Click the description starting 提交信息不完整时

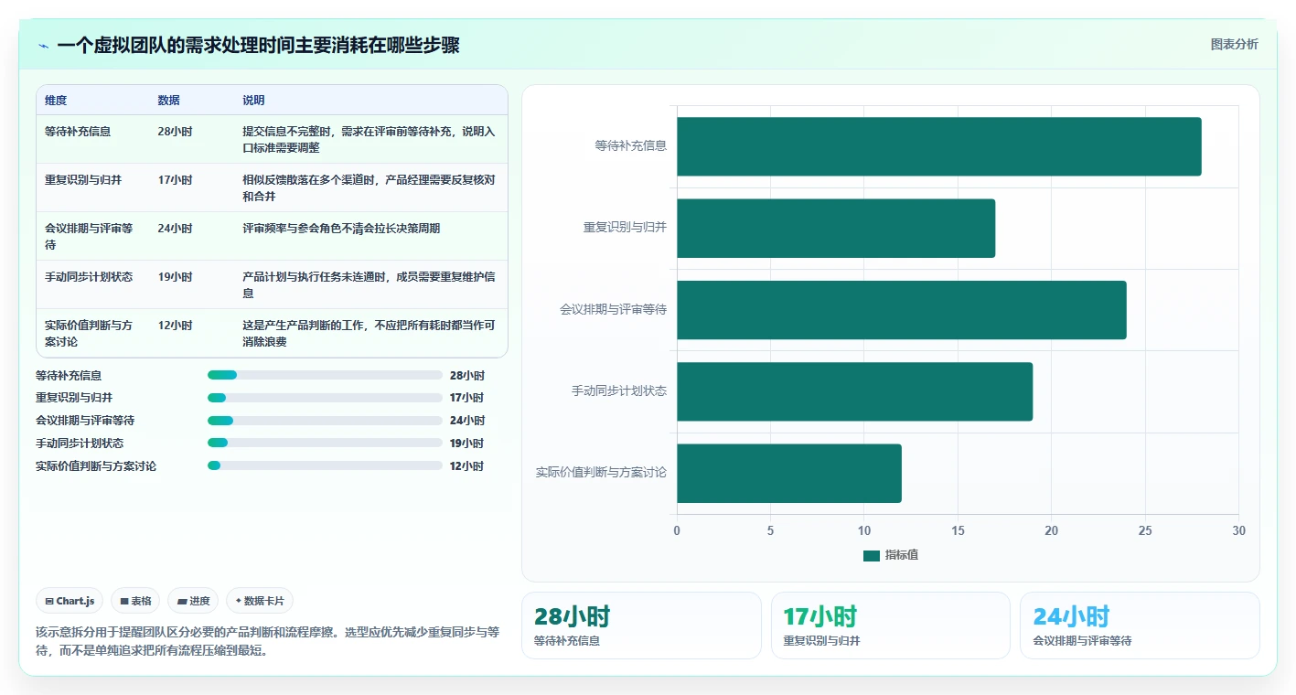[369, 139]
